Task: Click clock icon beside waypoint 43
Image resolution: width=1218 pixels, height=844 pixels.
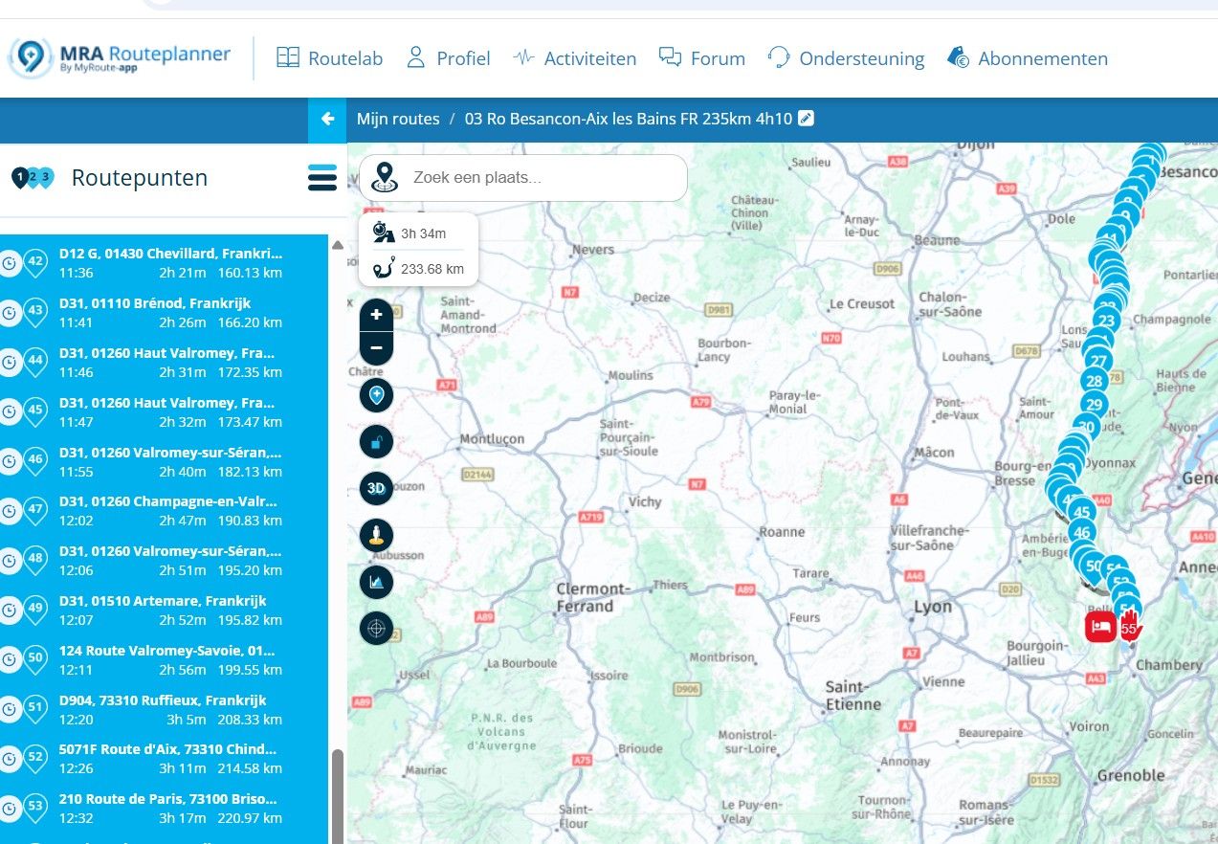Action: 10,313
